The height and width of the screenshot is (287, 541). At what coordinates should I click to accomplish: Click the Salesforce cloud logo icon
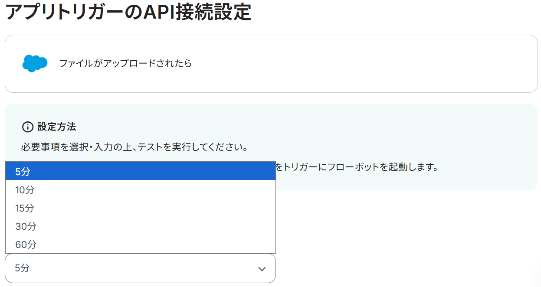coord(35,63)
